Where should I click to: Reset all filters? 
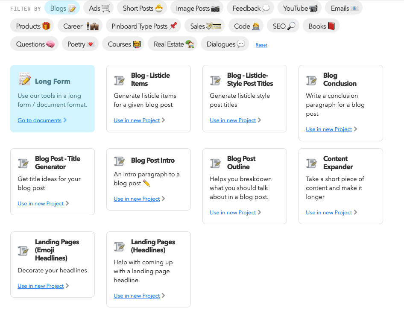261,45
